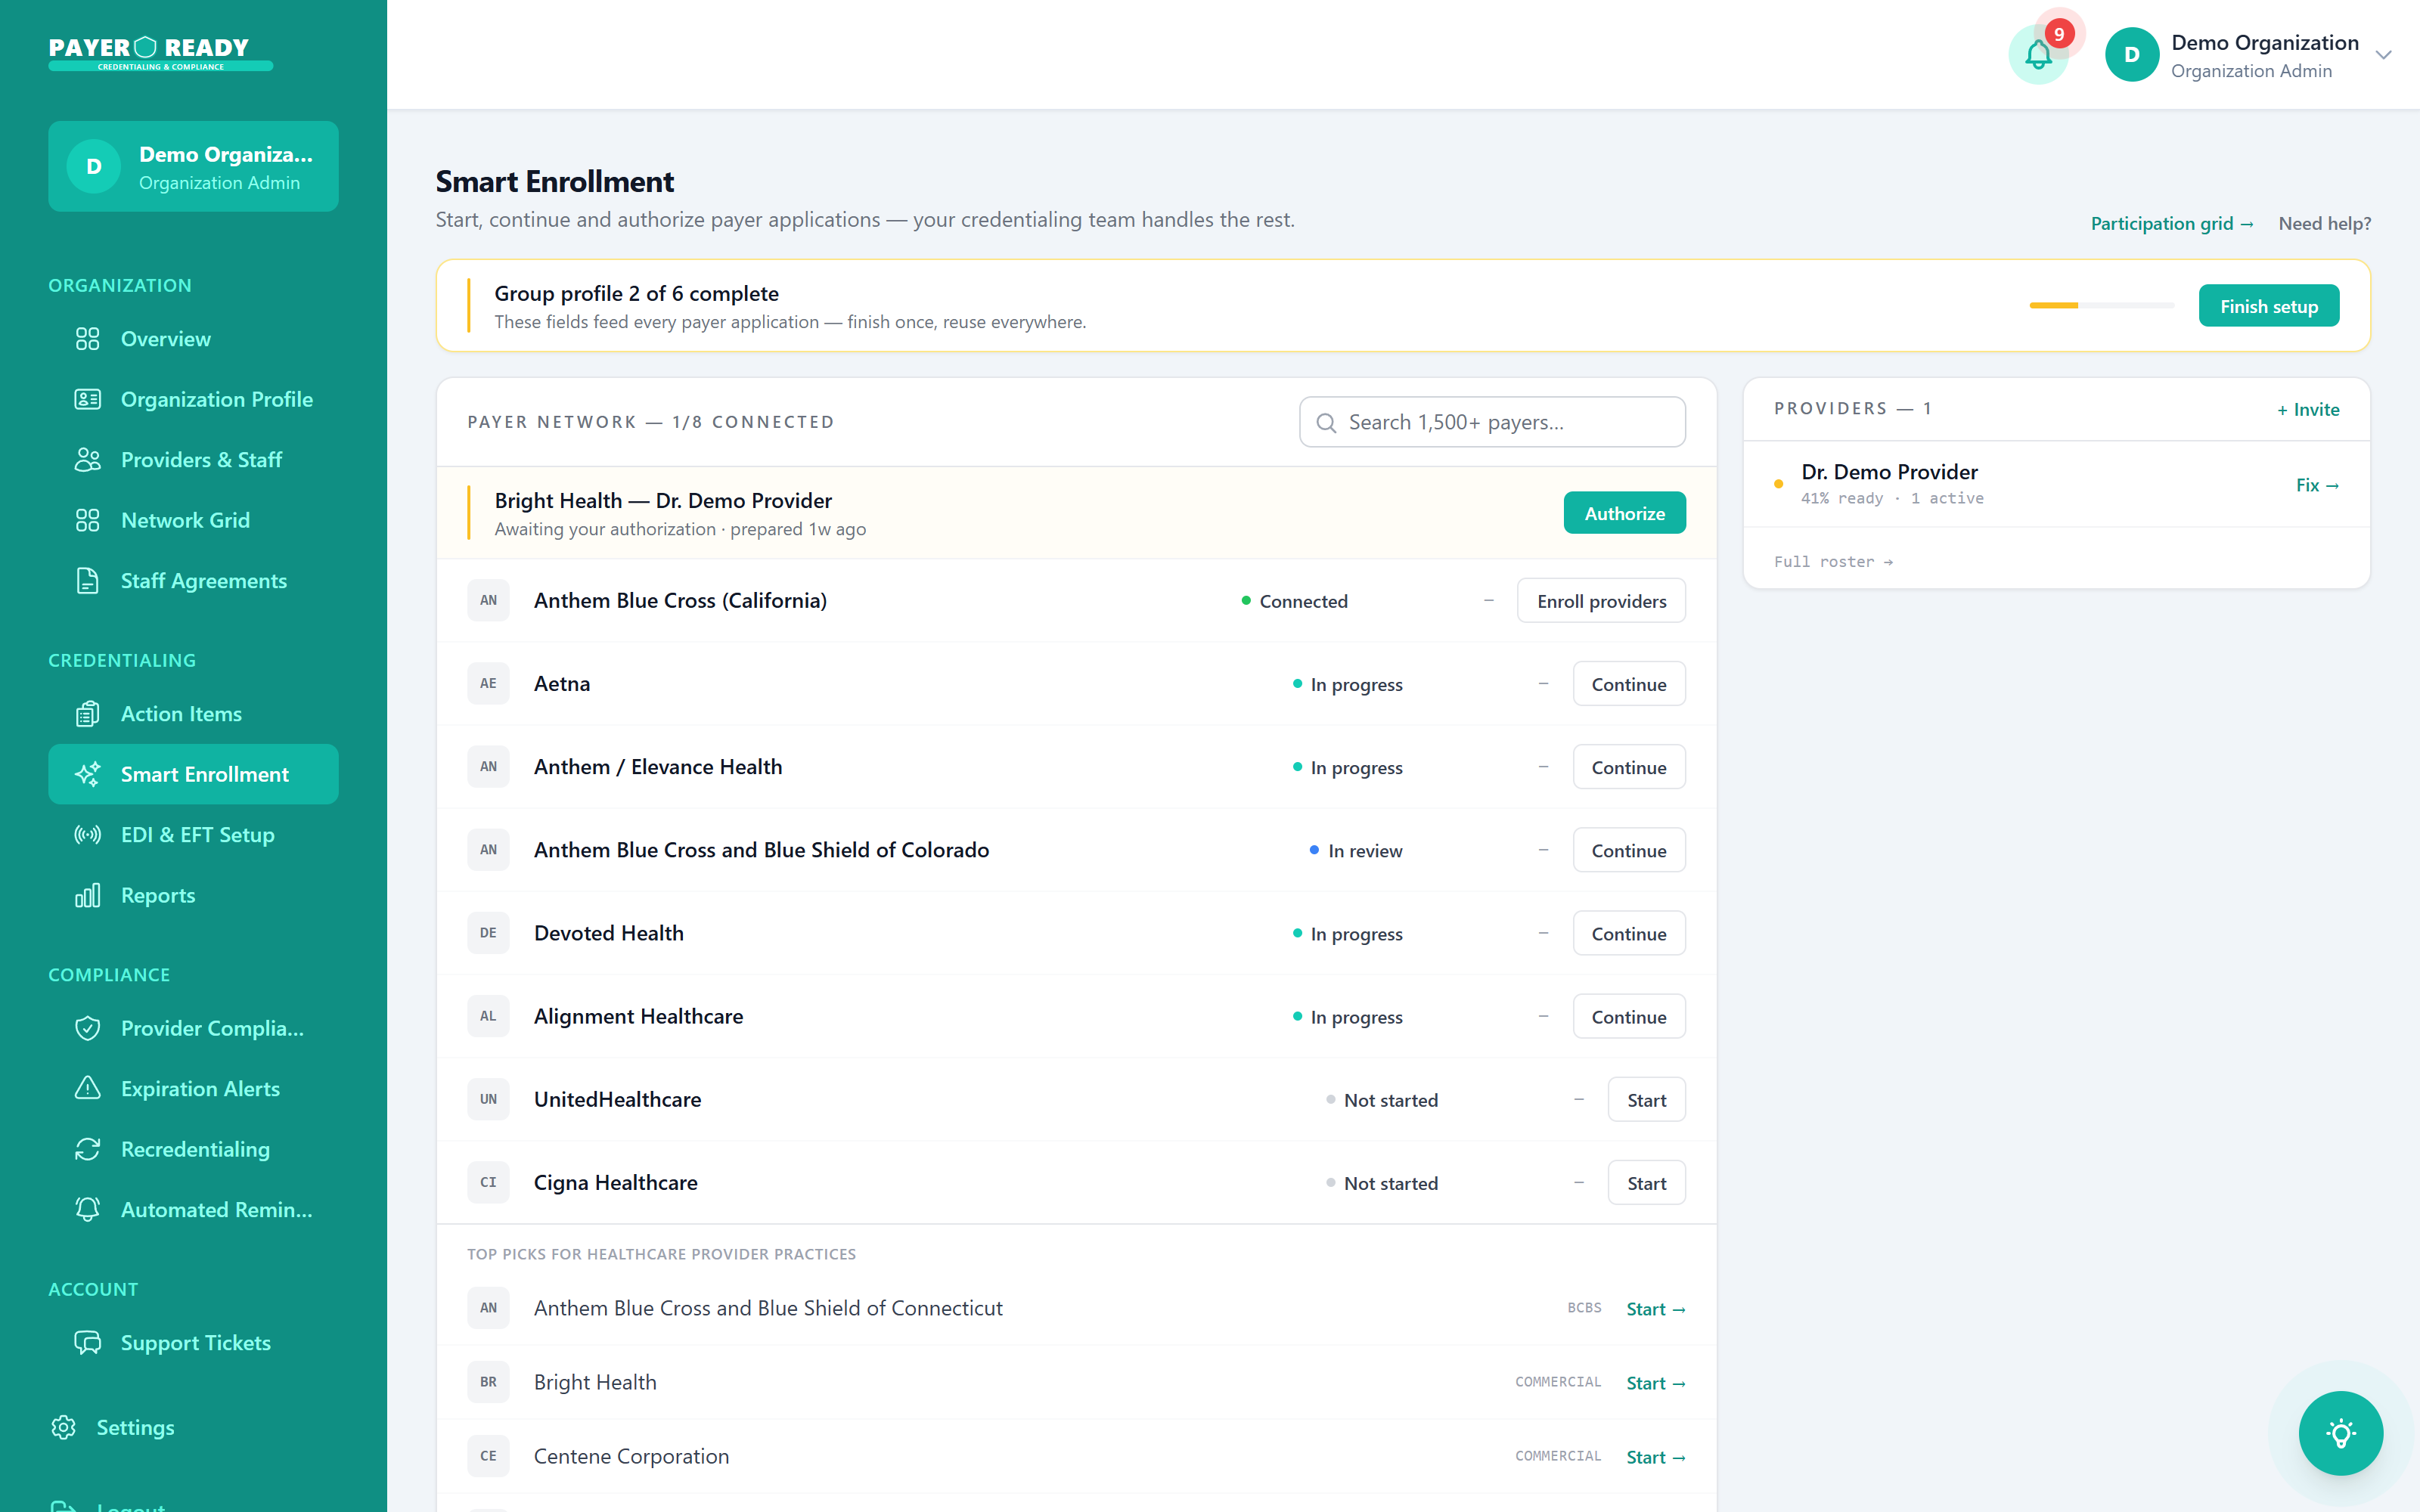Open Action Items menu entry

point(193,714)
